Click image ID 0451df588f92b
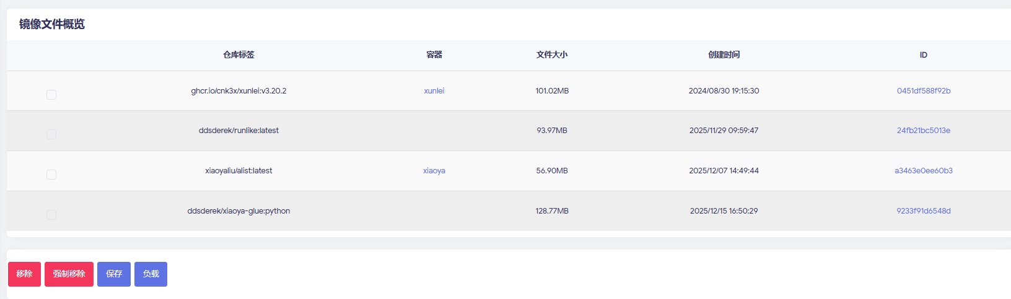Screen dimensions: 1011x299 (923, 91)
